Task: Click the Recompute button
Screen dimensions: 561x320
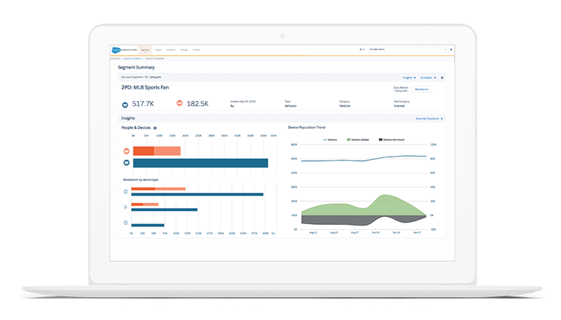Action: [421, 89]
